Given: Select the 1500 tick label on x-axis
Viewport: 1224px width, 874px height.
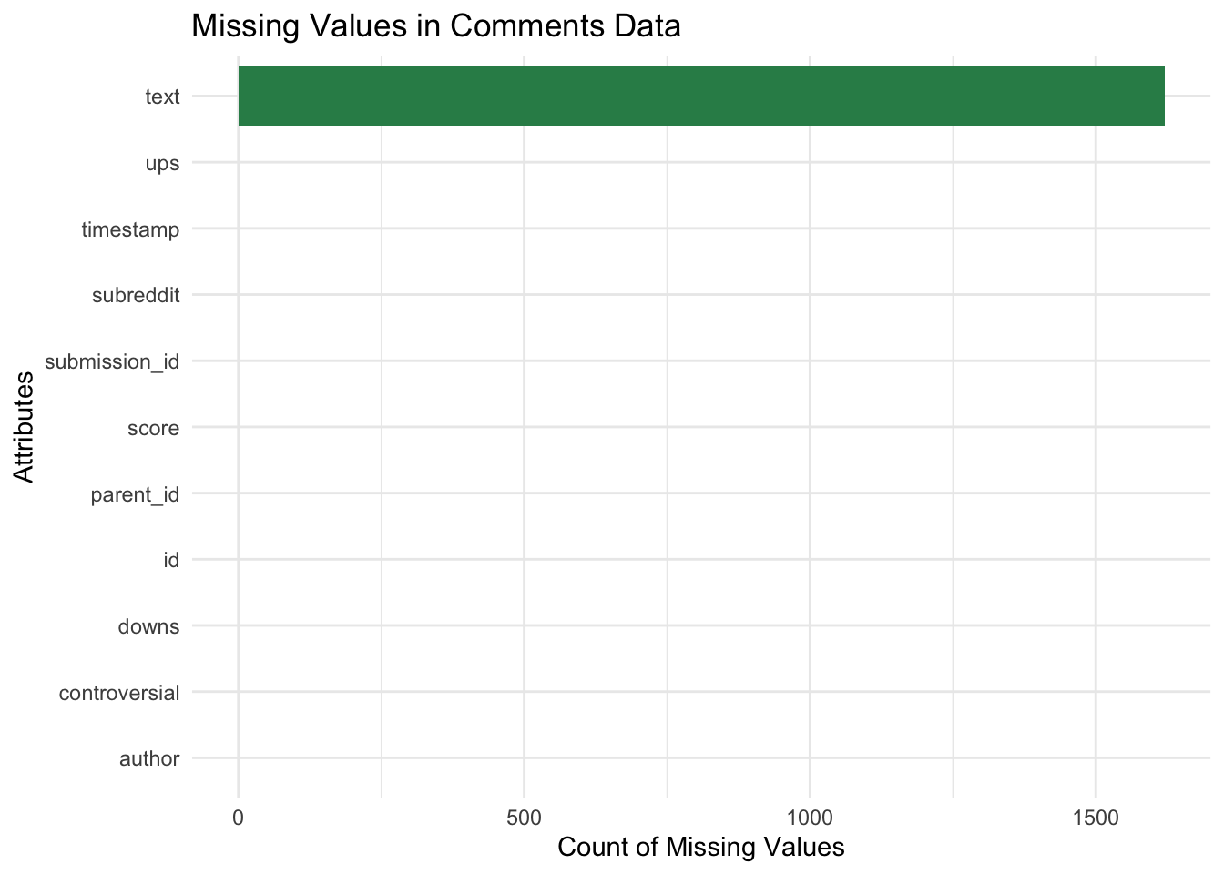Looking at the screenshot, I should (x=1096, y=818).
